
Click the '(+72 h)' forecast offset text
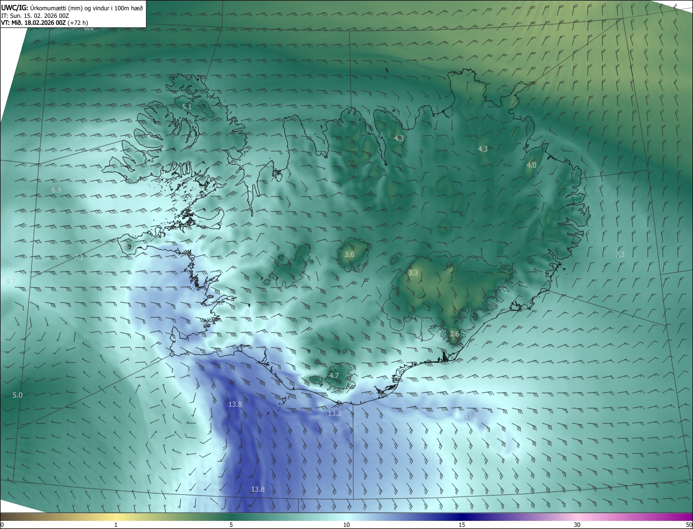[x=78, y=23]
